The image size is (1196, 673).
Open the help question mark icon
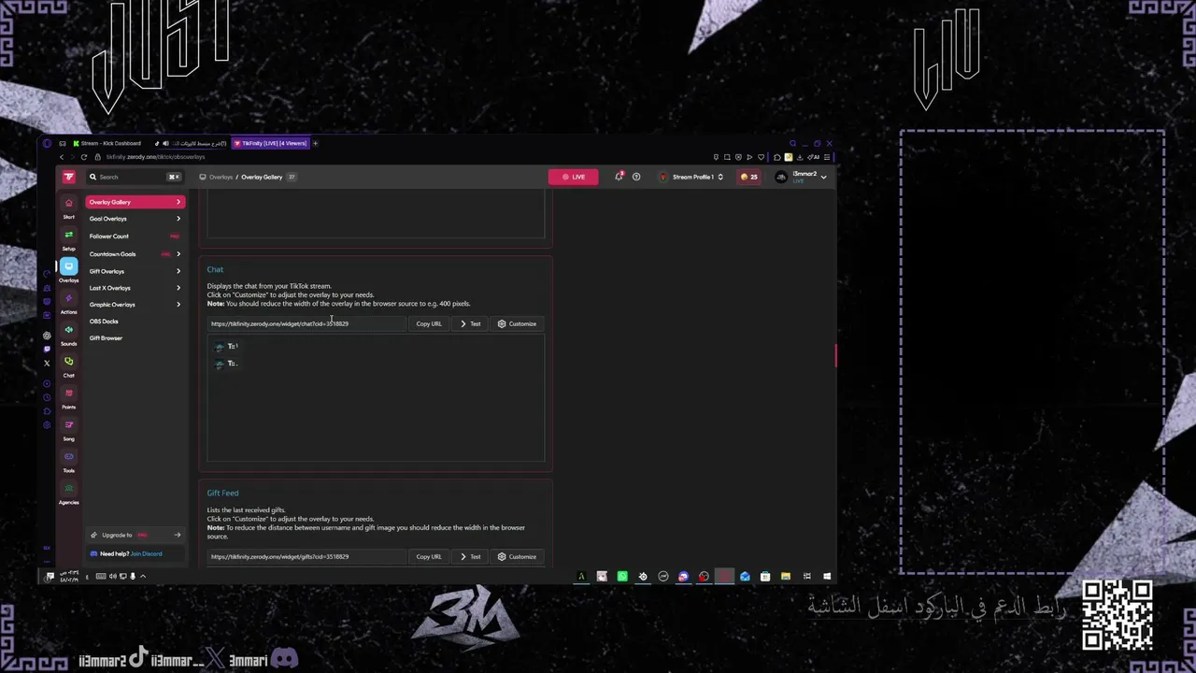click(636, 177)
